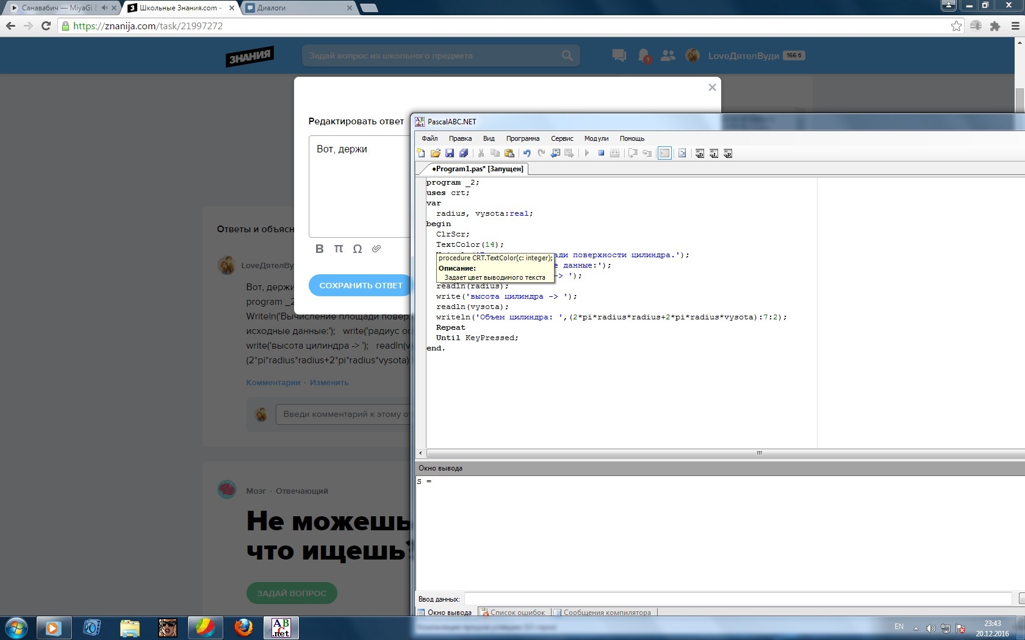Click the step over debug icon
1025x640 pixels.
[x=633, y=153]
